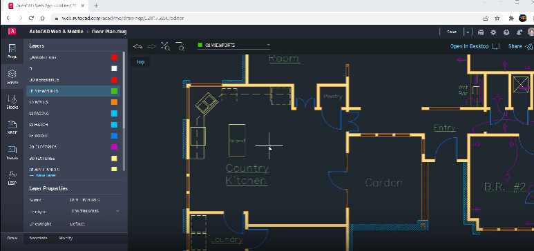534x251 pixels.
Task: Click the Save button
Action: tap(452, 32)
